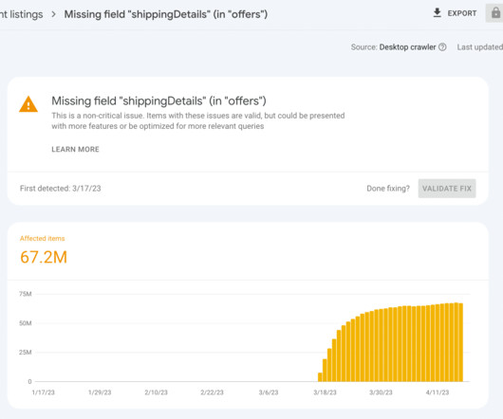Click the lock icon beside EXPORT
Screen dimensions: 503x419
click(x=495, y=13)
